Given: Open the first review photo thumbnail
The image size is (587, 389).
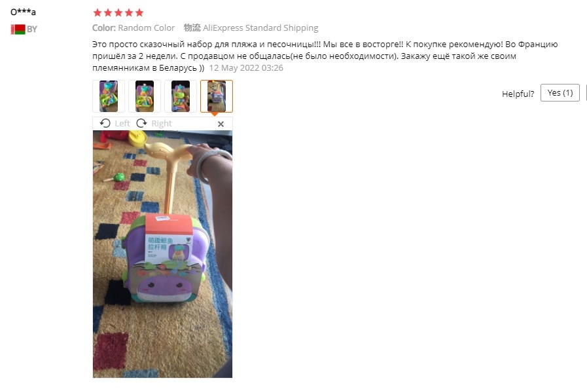Looking at the screenshot, I should [x=109, y=96].
